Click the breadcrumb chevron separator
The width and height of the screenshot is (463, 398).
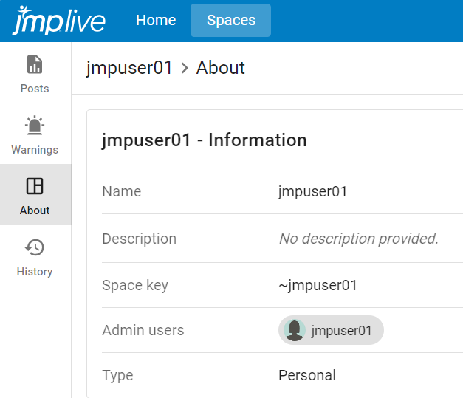[185, 68]
